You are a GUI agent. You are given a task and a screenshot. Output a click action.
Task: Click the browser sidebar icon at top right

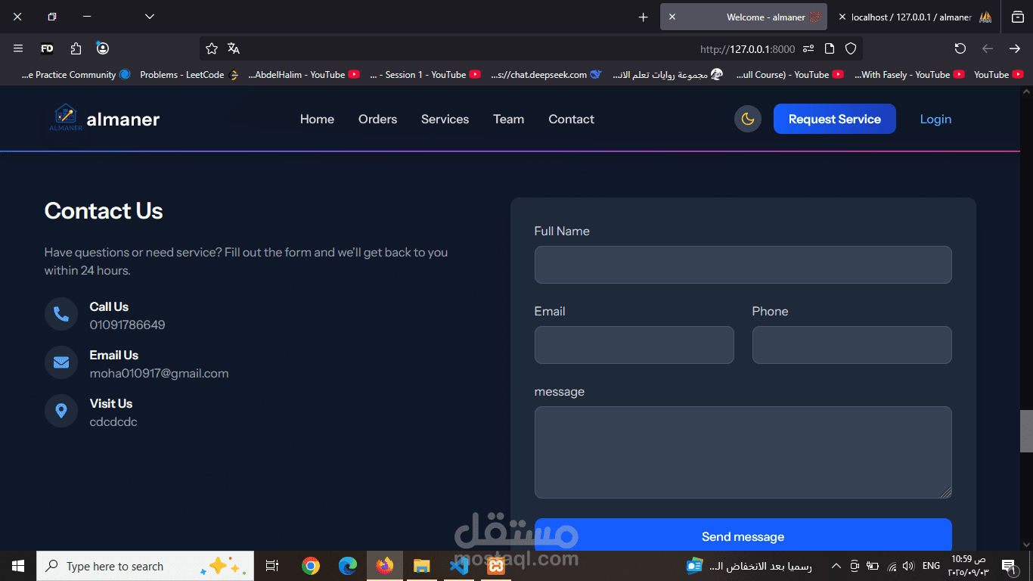[1018, 17]
